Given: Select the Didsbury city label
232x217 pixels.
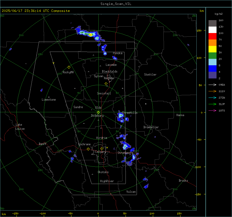Looking at the screenshot, I should coord(97,116).
